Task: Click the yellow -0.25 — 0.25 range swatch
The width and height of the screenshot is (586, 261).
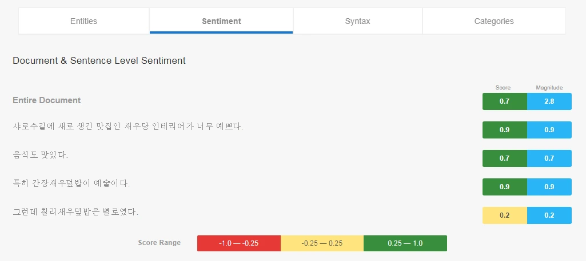Action: coord(322,243)
